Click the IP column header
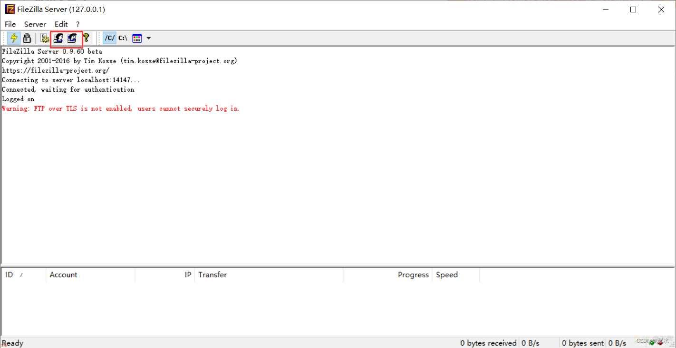The image size is (676, 348). pyautogui.click(x=165, y=275)
